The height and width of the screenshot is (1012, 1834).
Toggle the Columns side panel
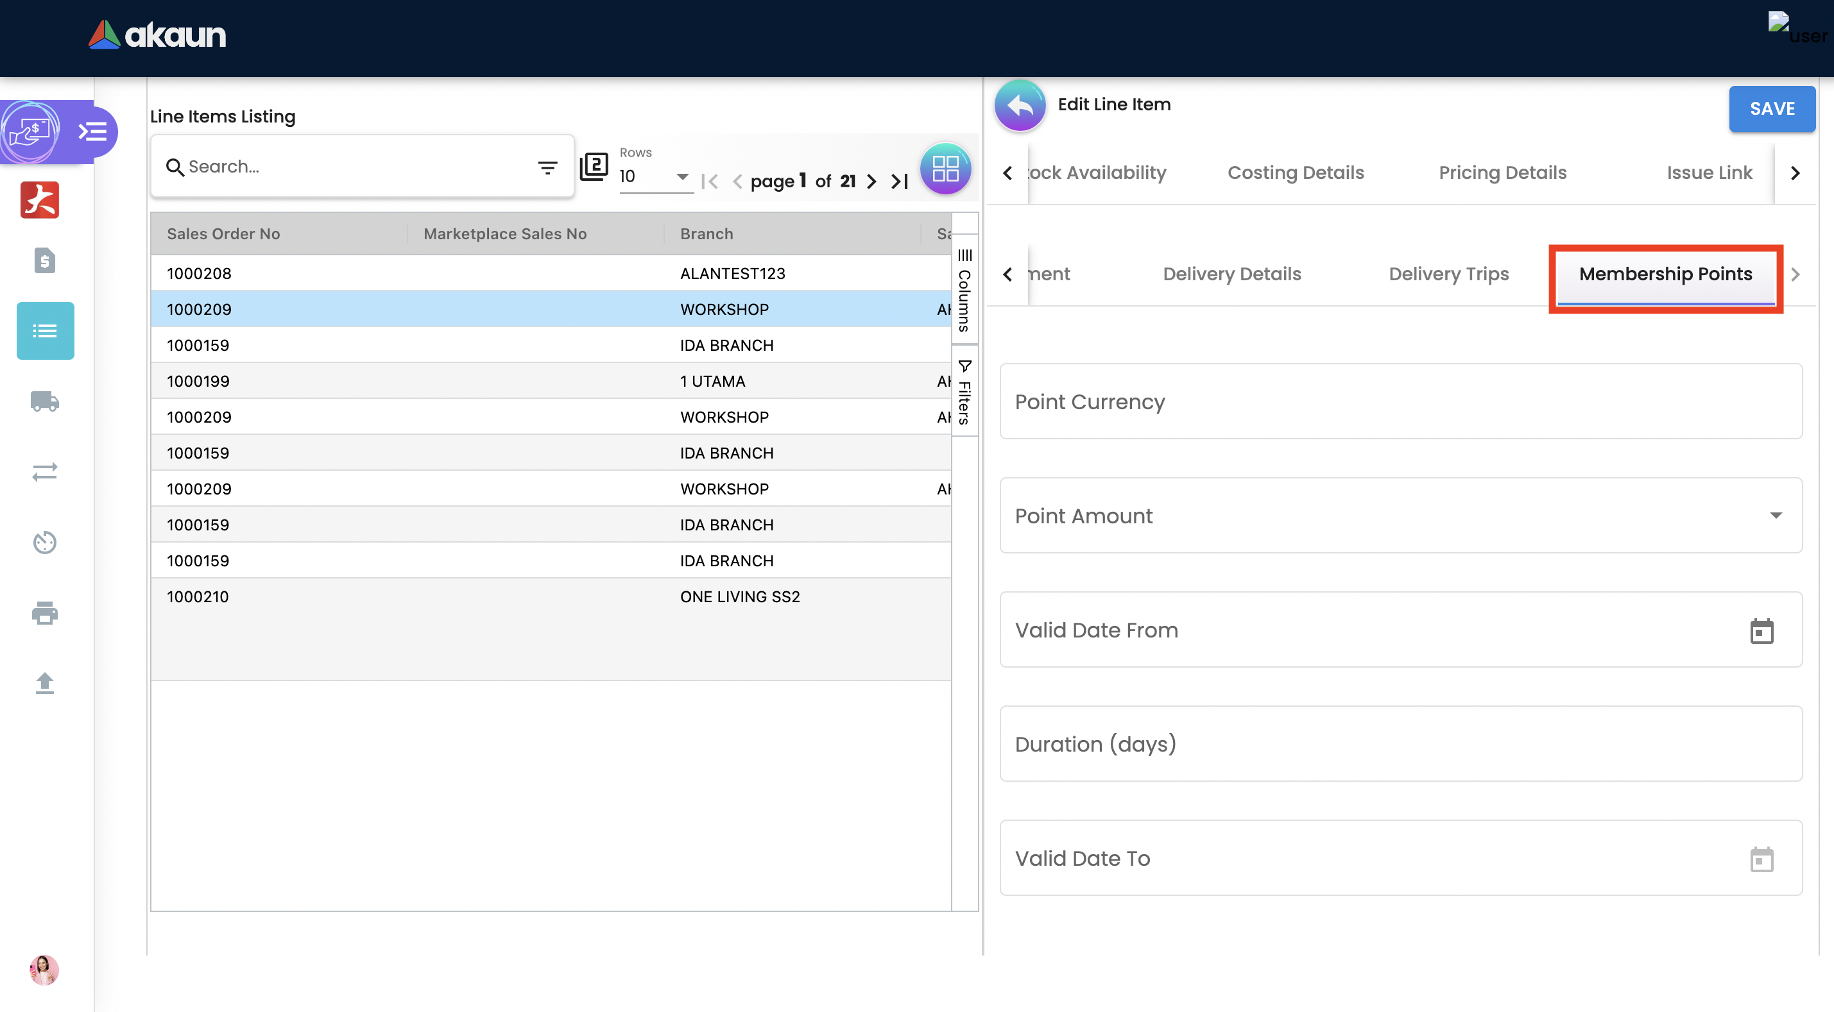coord(964,291)
